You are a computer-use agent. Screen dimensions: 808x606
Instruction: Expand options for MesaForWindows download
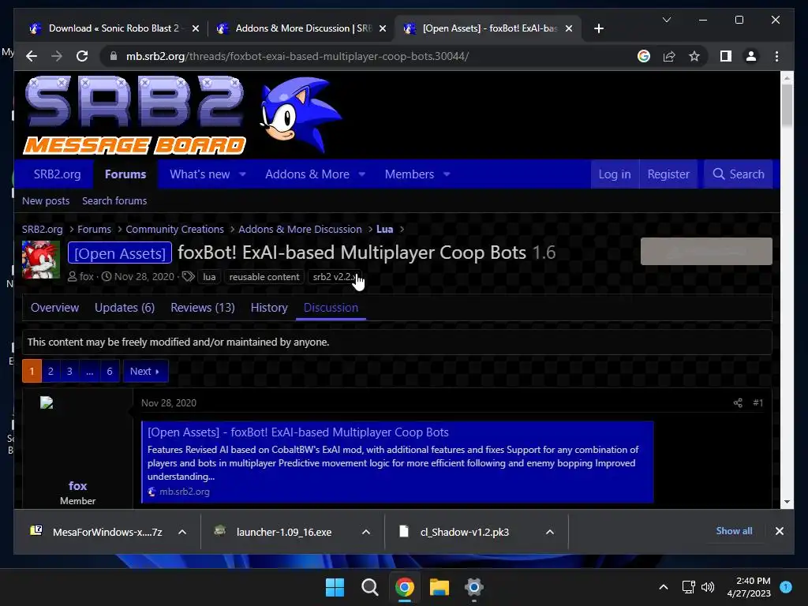pyautogui.click(x=182, y=532)
